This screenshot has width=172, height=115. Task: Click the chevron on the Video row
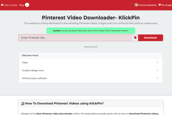157,62
